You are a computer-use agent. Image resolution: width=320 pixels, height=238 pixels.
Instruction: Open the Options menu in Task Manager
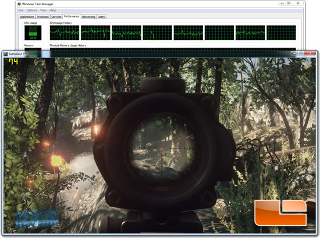pos(31,10)
